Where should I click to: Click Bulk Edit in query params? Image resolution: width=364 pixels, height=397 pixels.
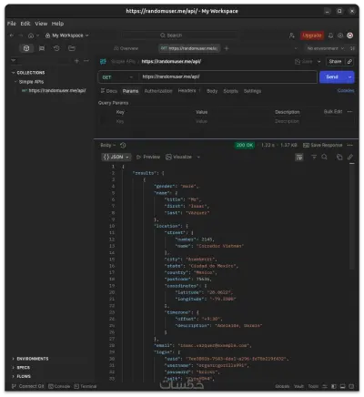point(333,112)
